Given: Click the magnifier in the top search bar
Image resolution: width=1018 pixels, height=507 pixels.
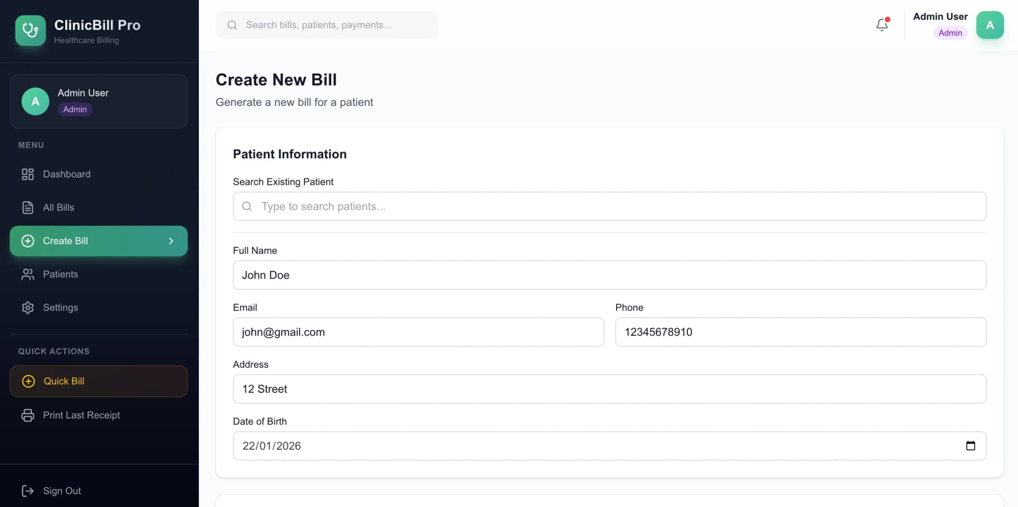Looking at the screenshot, I should pyautogui.click(x=232, y=24).
